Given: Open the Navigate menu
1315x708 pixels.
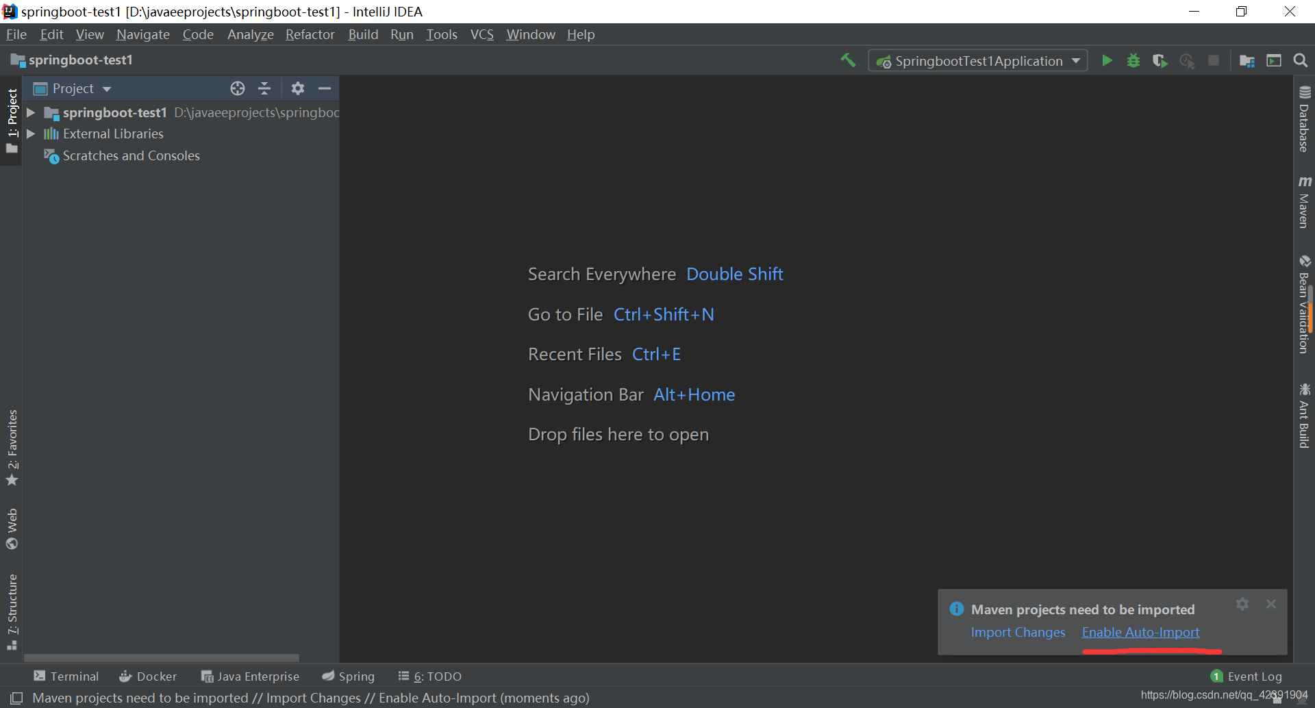Looking at the screenshot, I should [x=142, y=34].
